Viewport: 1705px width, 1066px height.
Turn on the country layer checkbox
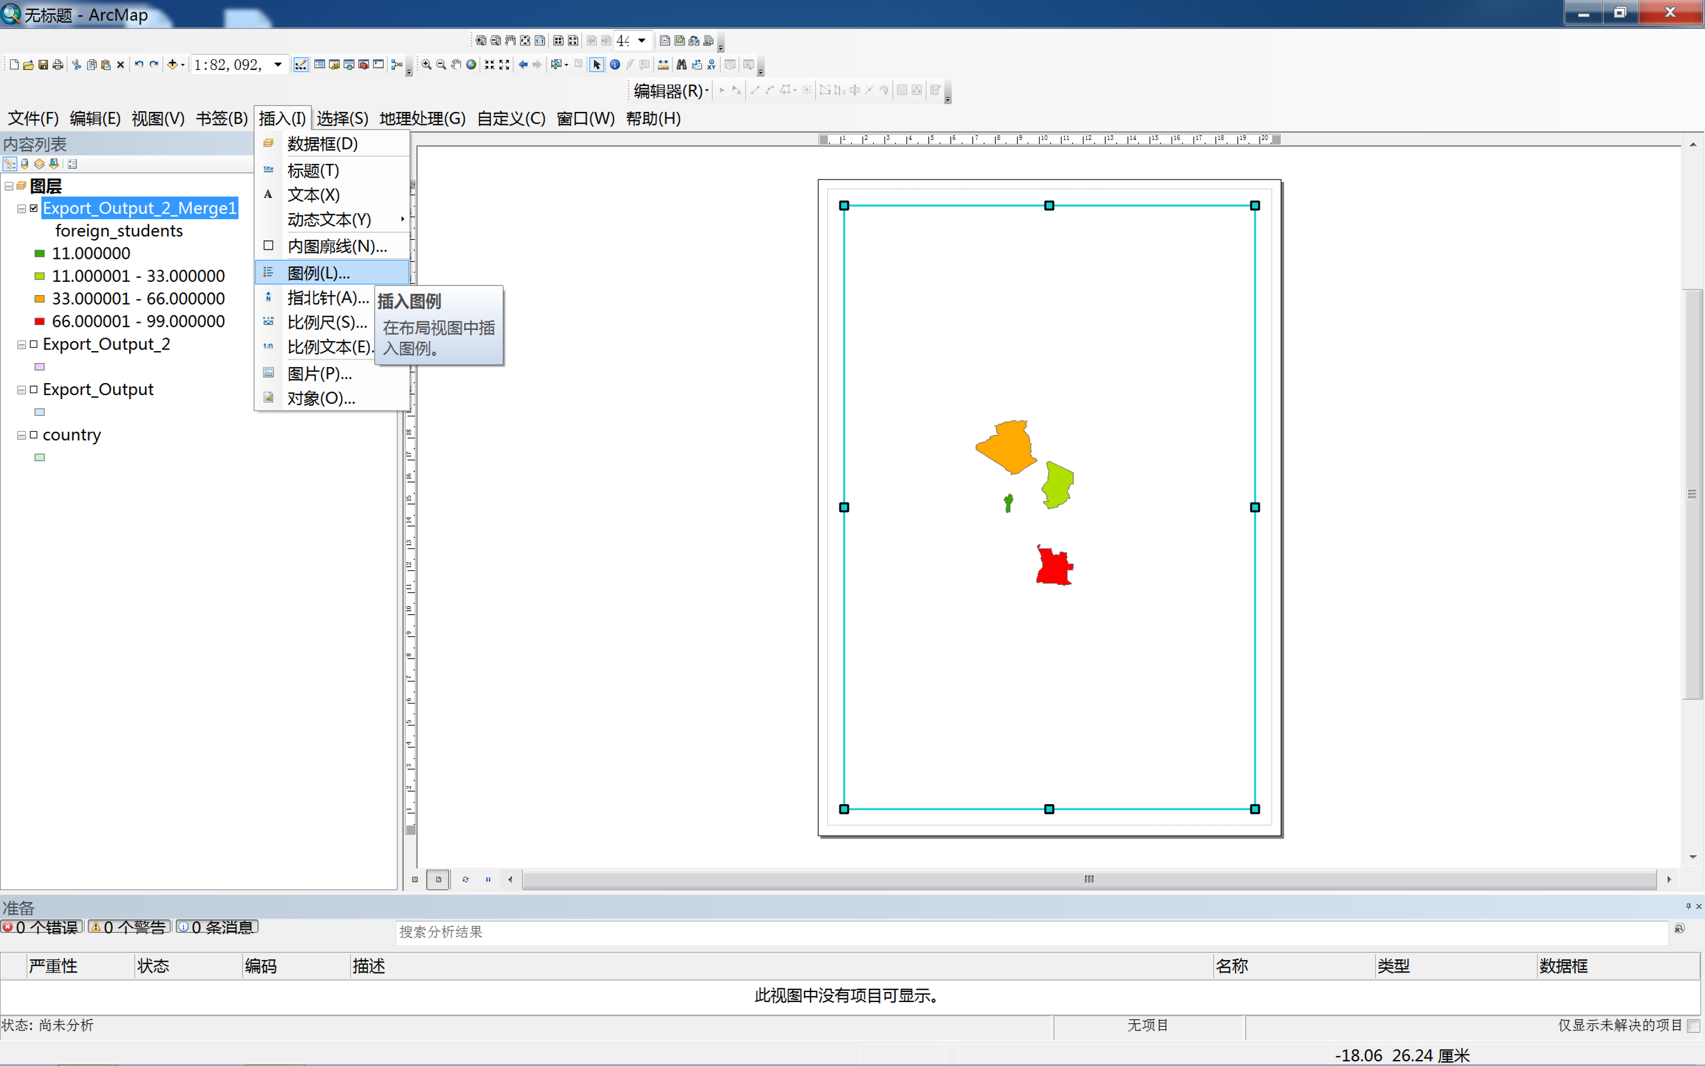[x=34, y=434]
